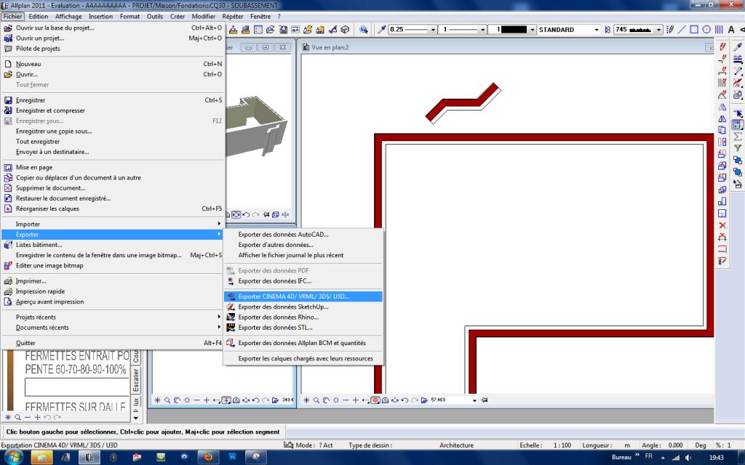Viewport: 745px width, 465px height.
Task: Click the empty field under PENTE 60-70-80-90-100%
Action: [77, 387]
